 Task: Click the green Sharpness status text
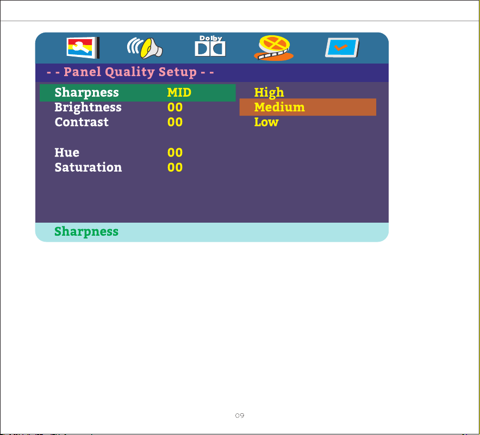[86, 232]
